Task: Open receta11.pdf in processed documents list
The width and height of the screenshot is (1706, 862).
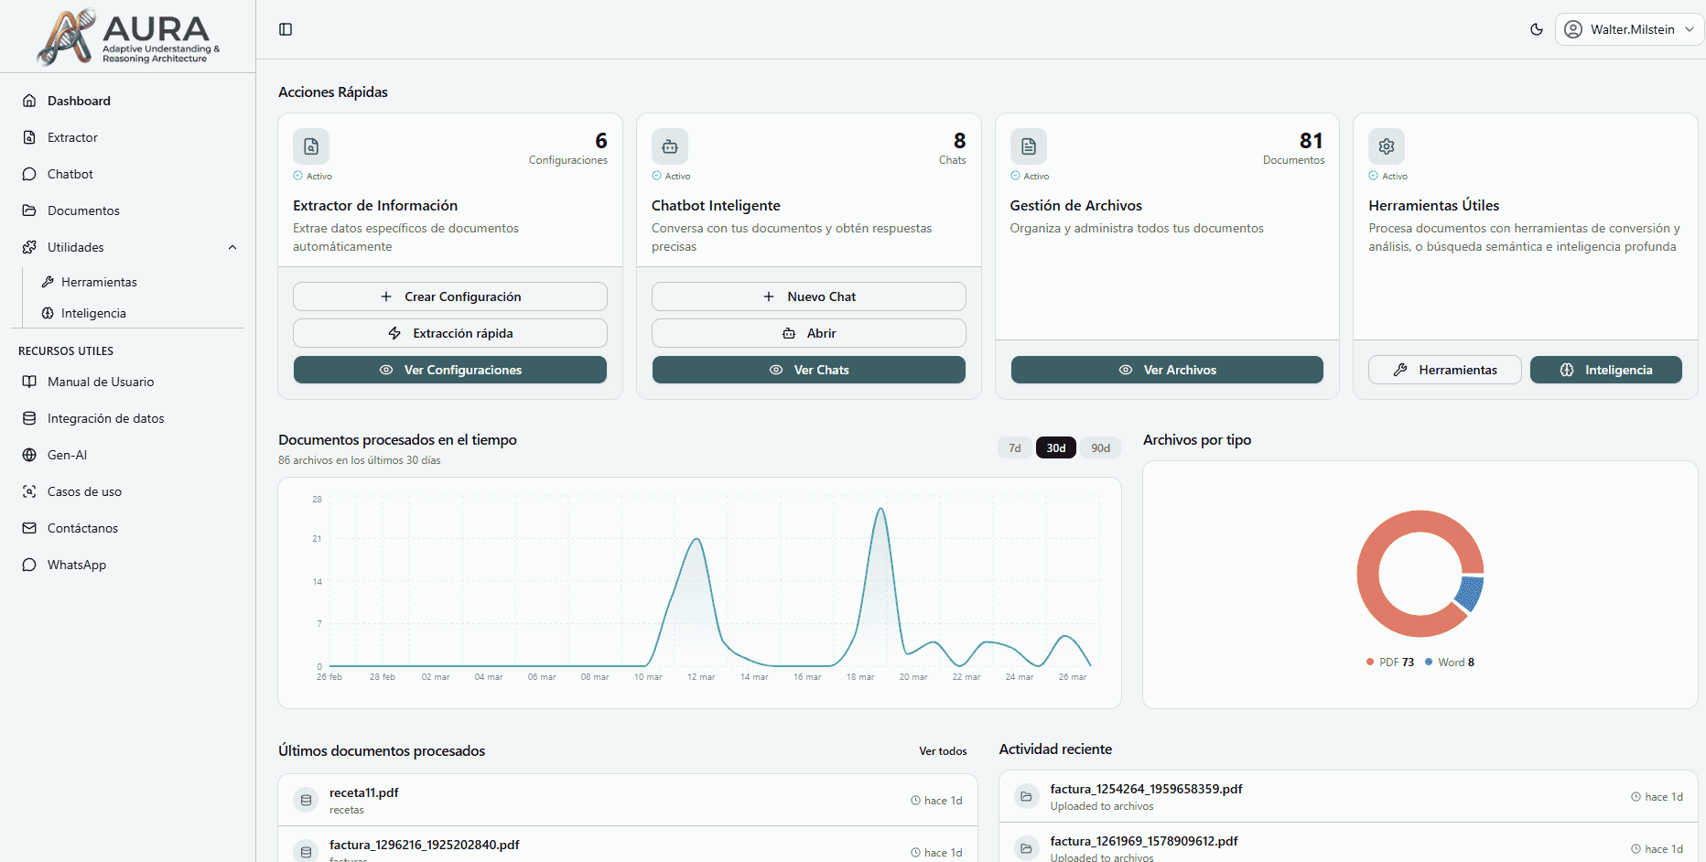Action: pos(364,792)
